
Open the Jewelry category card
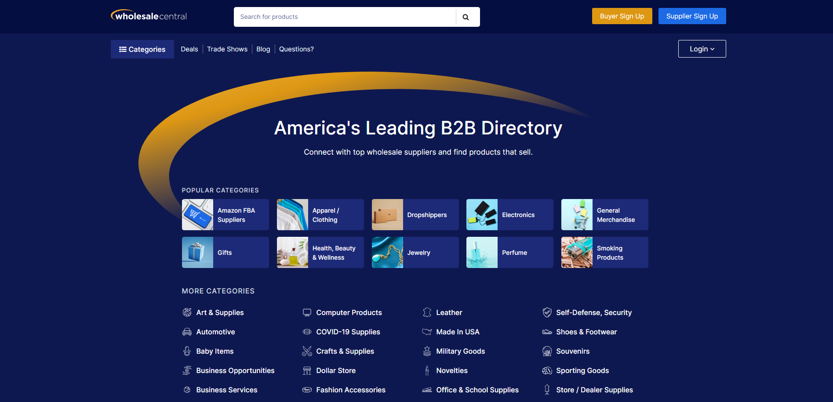tap(415, 253)
